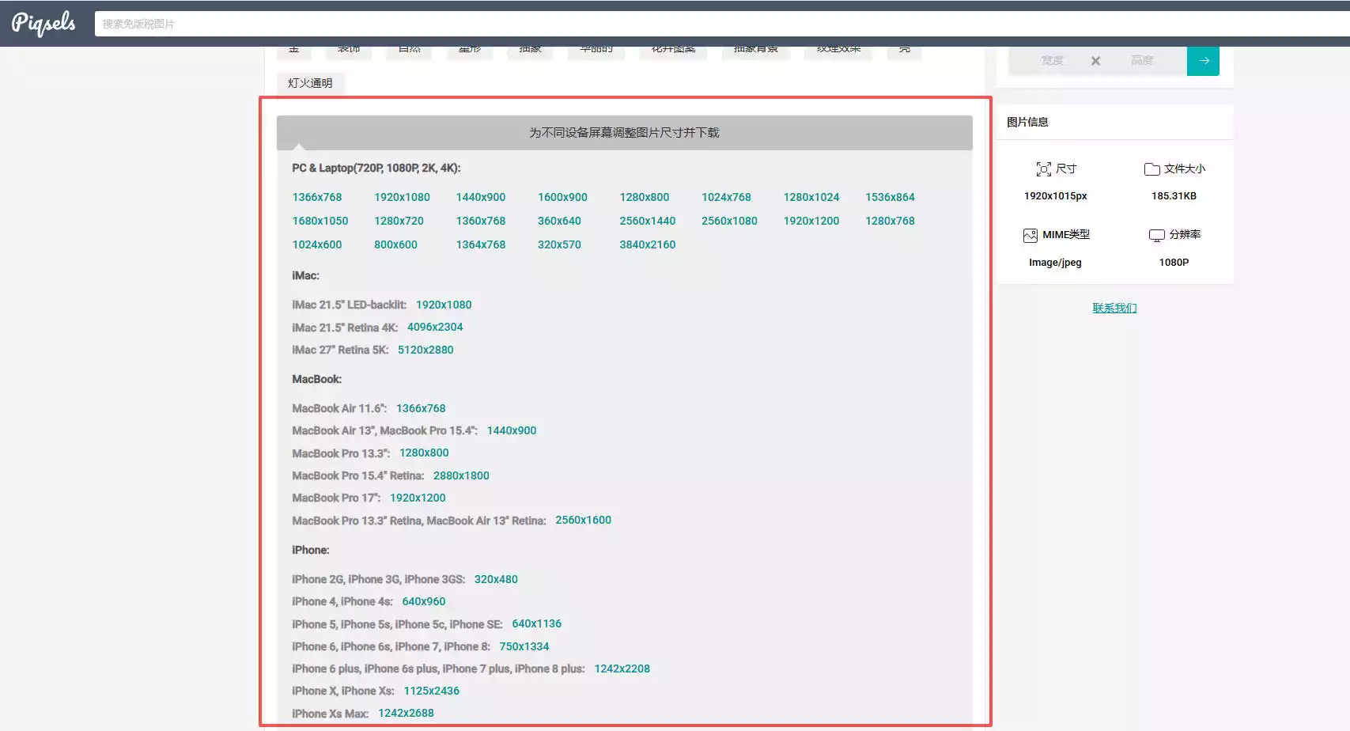This screenshot has height=731, width=1350.
Task: Click the "PC & Laptop(720P, 1080P, 2K, 4K):" heading
Action: (x=376, y=169)
